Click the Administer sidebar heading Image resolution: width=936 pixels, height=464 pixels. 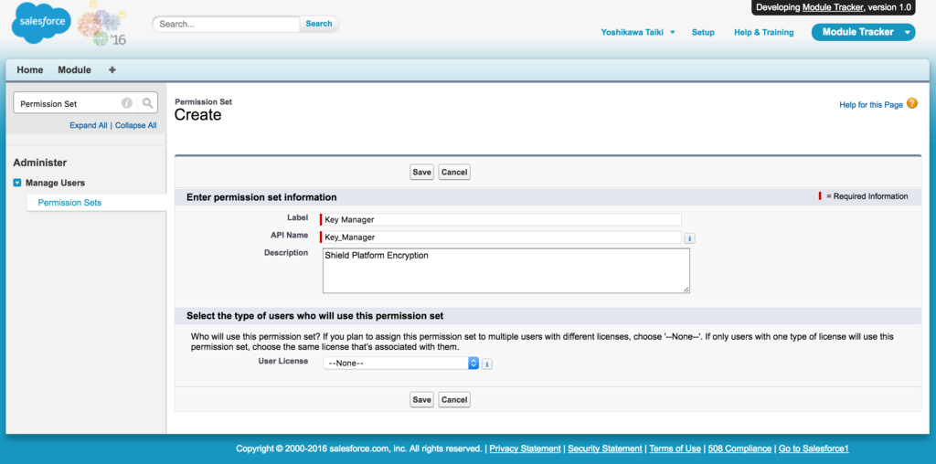(x=40, y=163)
